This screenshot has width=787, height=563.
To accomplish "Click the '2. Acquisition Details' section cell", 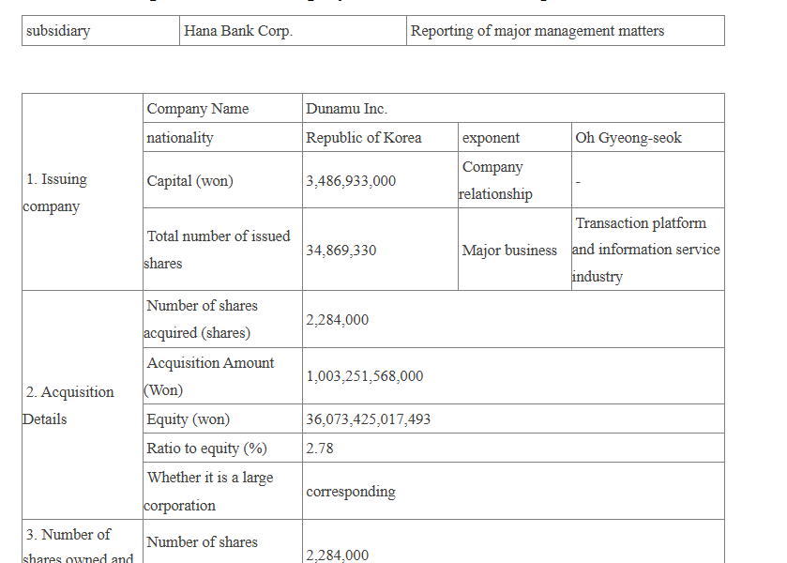I will pos(83,404).
